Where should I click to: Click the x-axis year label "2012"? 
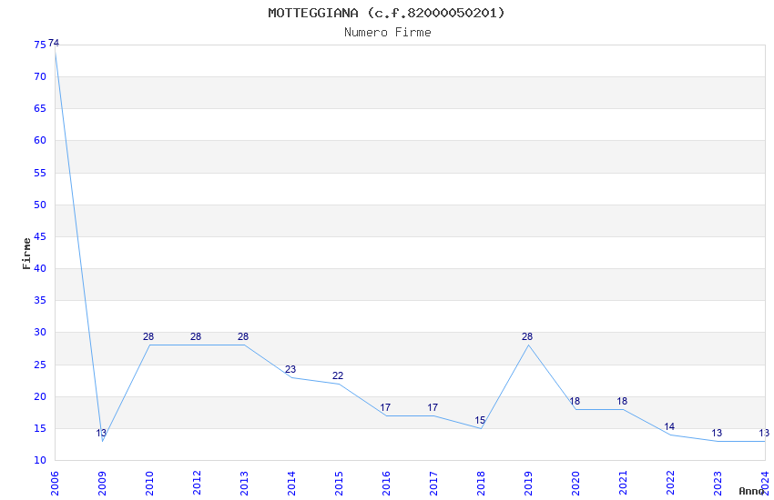pyautogui.click(x=197, y=484)
